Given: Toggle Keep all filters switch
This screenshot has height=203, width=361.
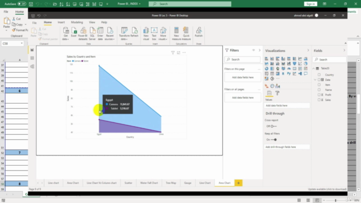Looking at the screenshot, I should pos(274,139).
